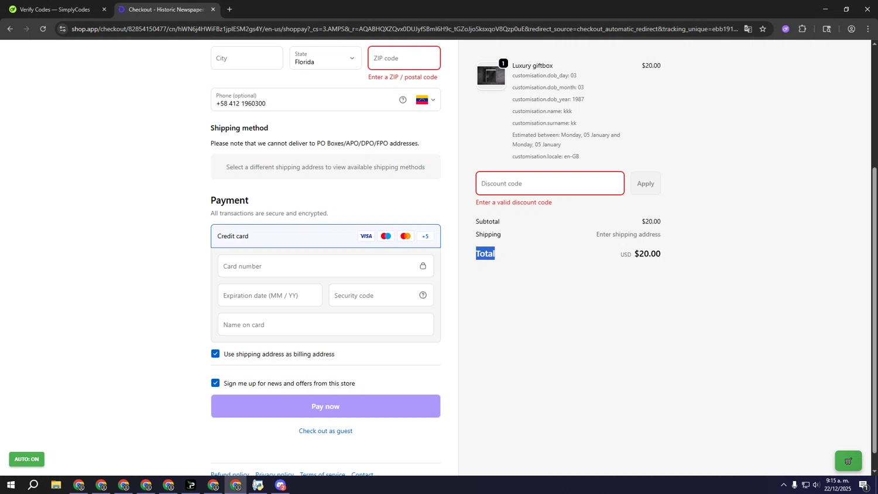Click the card number lock icon

tap(423, 266)
